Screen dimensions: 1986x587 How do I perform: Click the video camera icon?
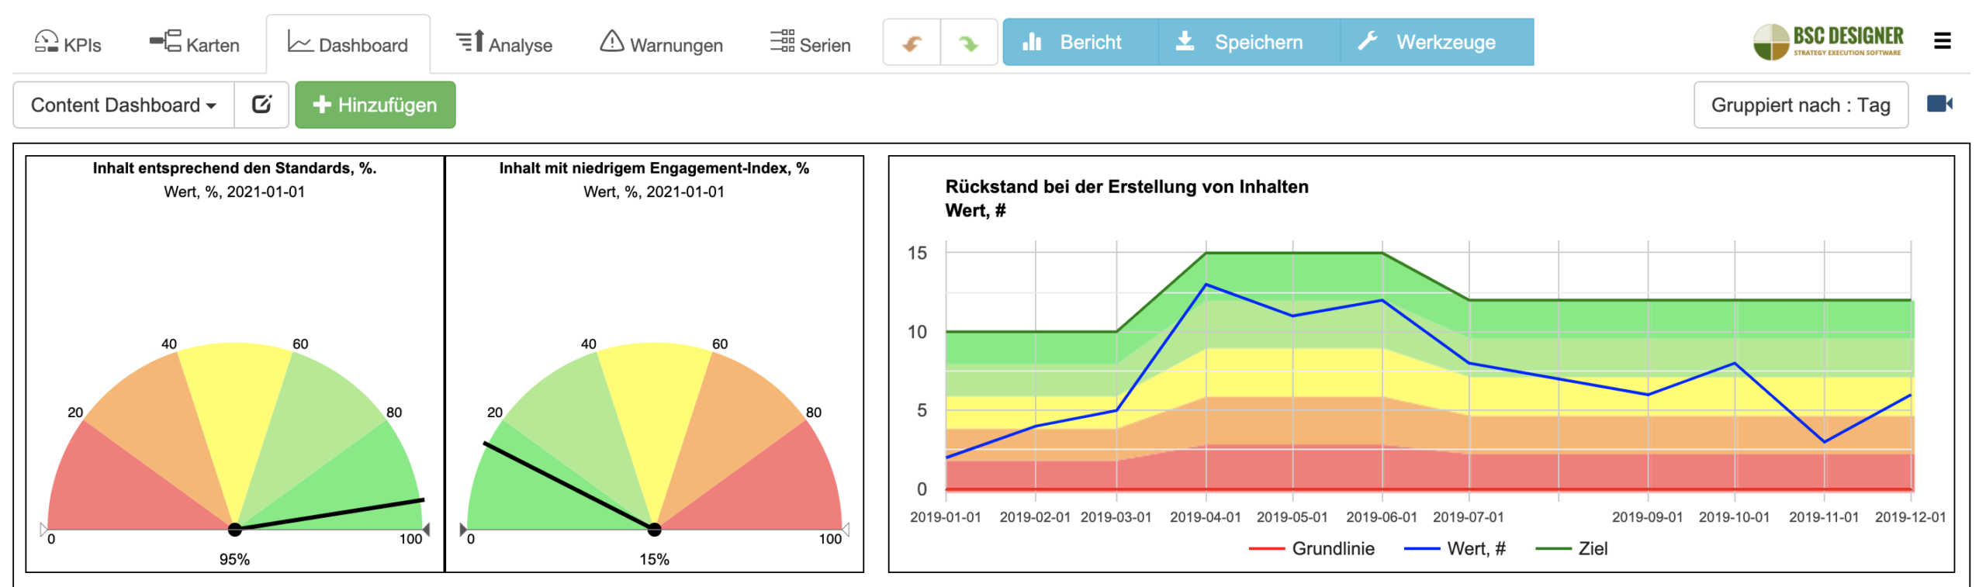1939,104
